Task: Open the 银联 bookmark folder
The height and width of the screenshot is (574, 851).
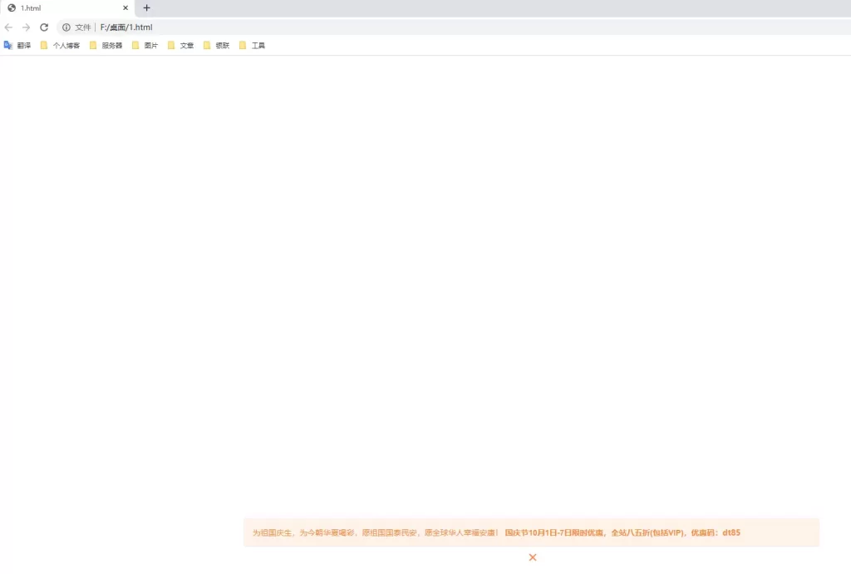Action: 217,46
